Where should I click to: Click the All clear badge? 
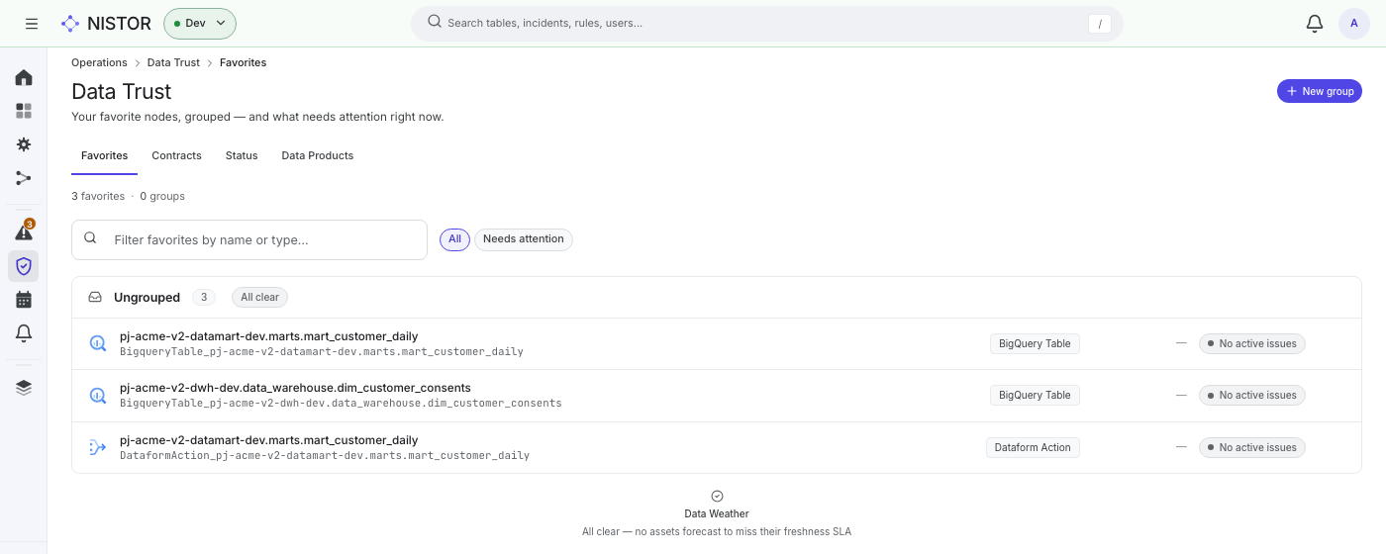click(259, 297)
